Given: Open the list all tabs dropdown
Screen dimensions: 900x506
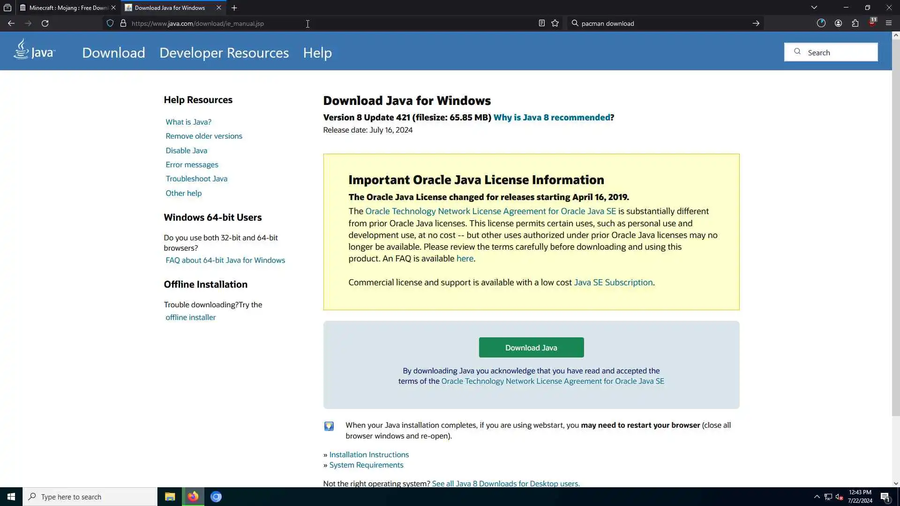Looking at the screenshot, I should pos(814,7).
